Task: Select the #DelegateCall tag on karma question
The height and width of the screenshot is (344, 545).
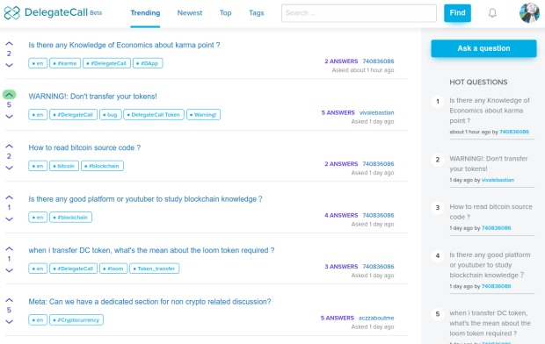Action: coord(106,63)
